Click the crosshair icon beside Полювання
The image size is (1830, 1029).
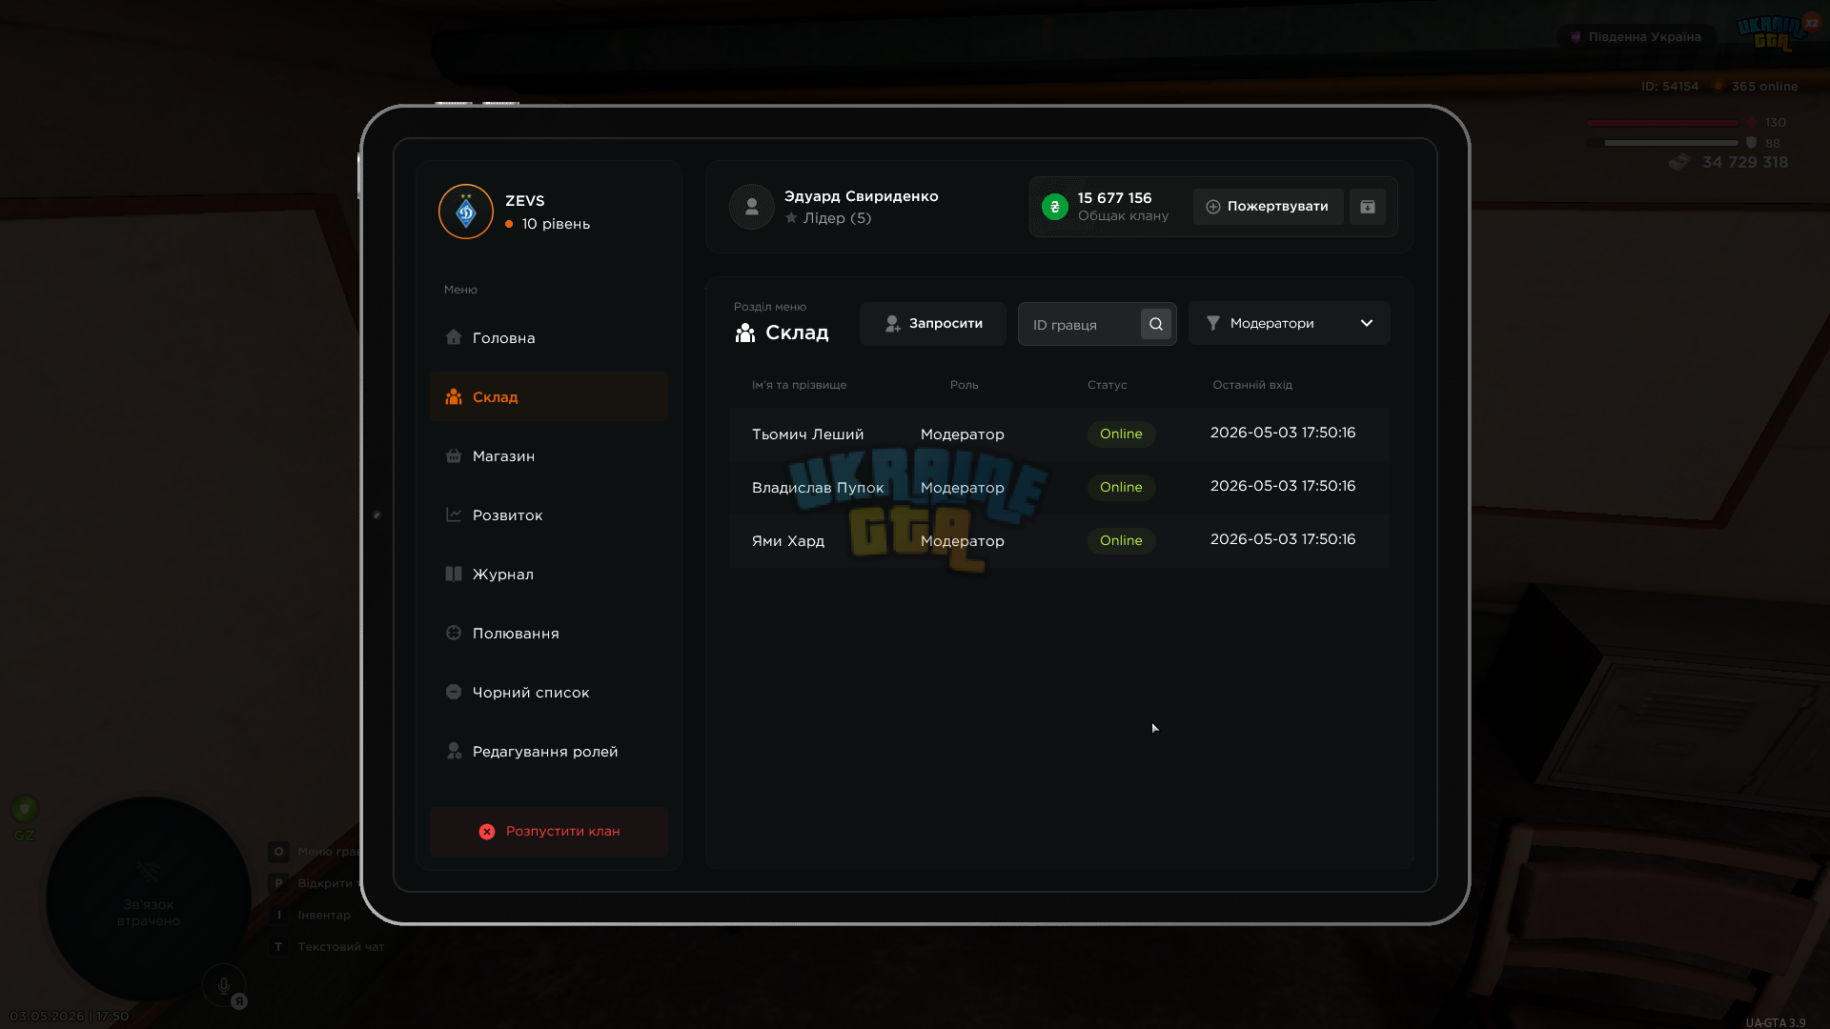tap(454, 633)
